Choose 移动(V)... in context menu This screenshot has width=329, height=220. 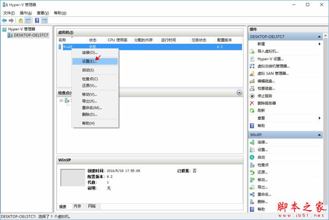(x=95, y=95)
